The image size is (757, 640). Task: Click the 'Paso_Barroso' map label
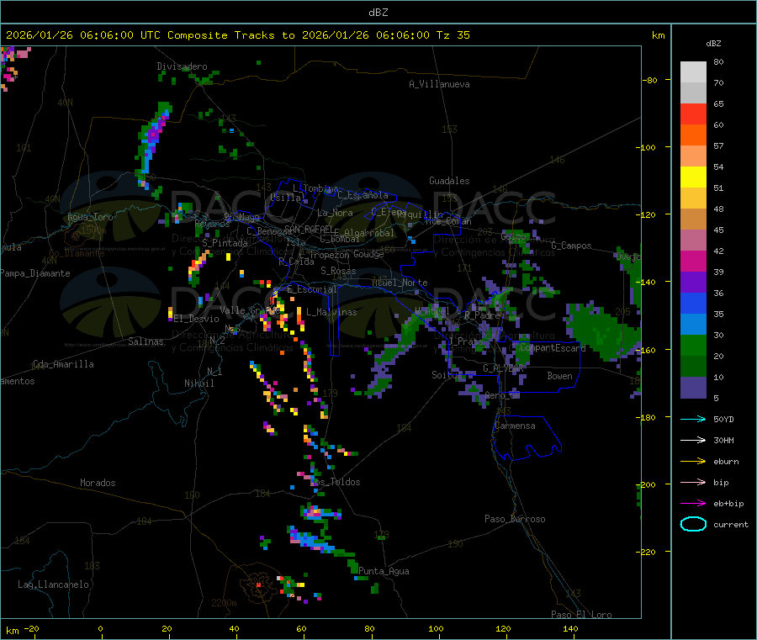pos(515,519)
